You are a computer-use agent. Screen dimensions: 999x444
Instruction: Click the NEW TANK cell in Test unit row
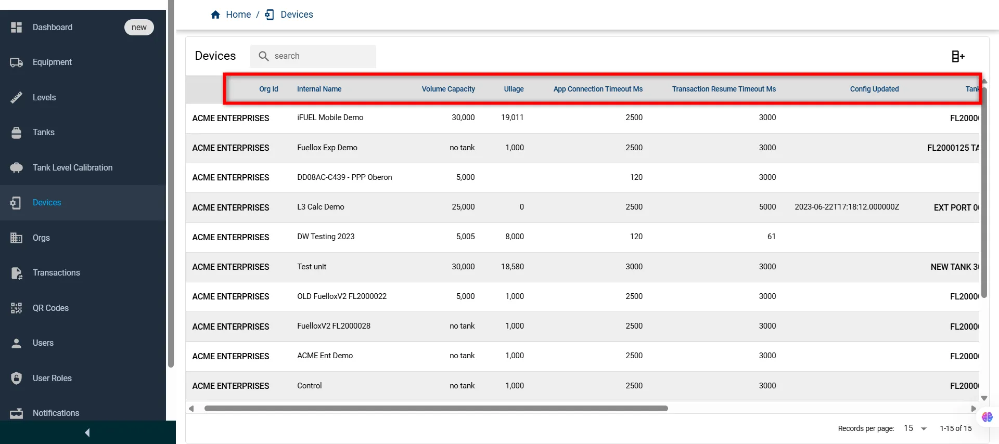tap(955, 267)
